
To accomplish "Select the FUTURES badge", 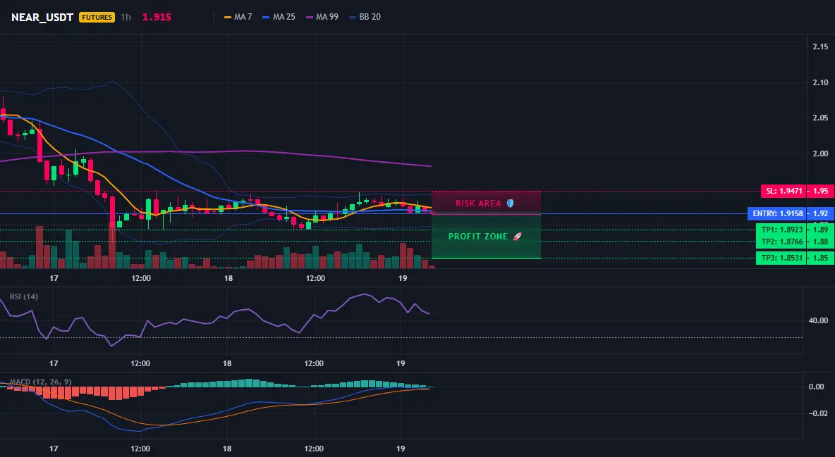I will [x=97, y=17].
